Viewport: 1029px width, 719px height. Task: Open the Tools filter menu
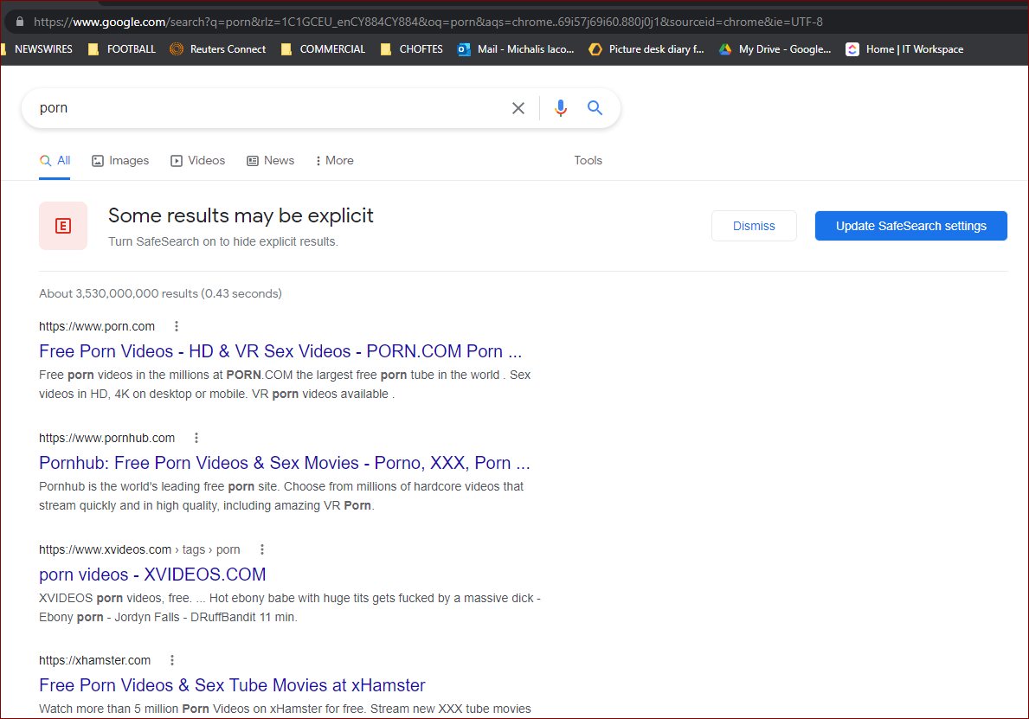coord(588,161)
